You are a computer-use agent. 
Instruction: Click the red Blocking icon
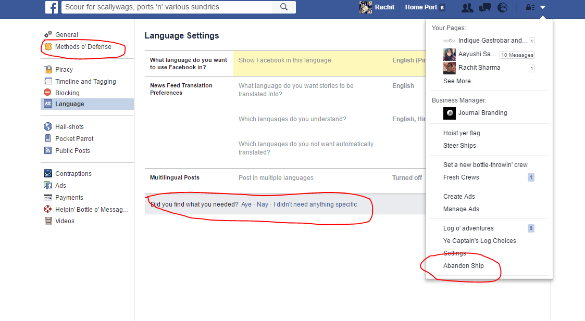pyautogui.click(x=48, y=93)
